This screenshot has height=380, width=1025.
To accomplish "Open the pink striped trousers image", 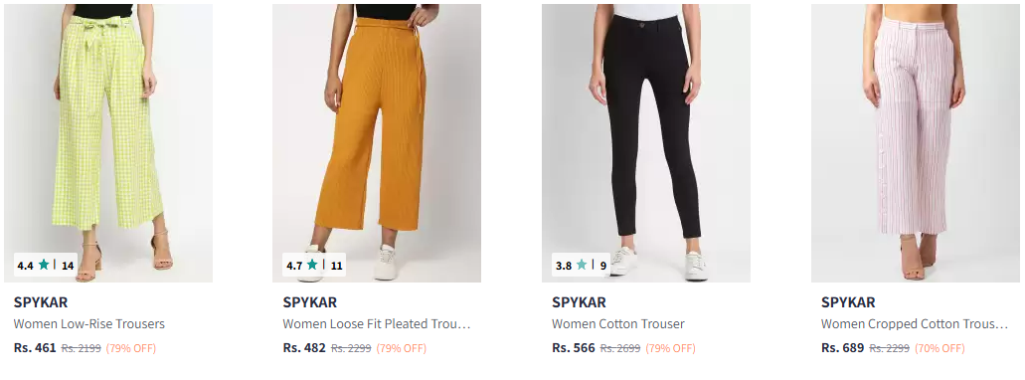I will (x=916, y=143).
